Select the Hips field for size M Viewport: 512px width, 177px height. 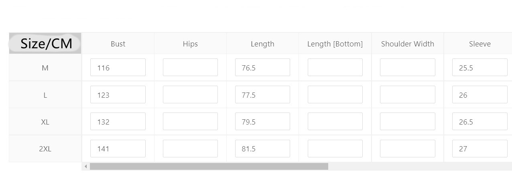click(x=190, y=68)
